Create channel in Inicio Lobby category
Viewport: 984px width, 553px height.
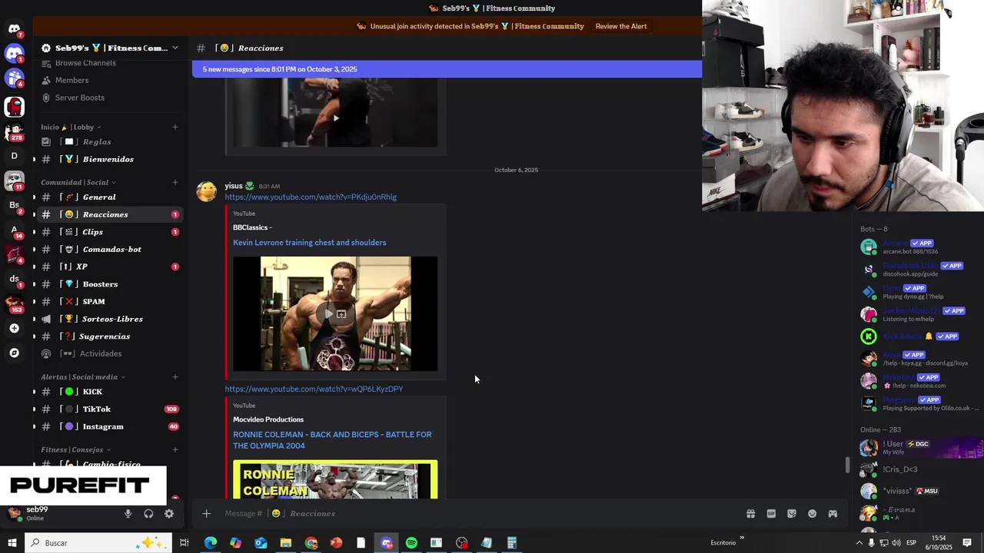pyautogui.click(x=175, y=127)
